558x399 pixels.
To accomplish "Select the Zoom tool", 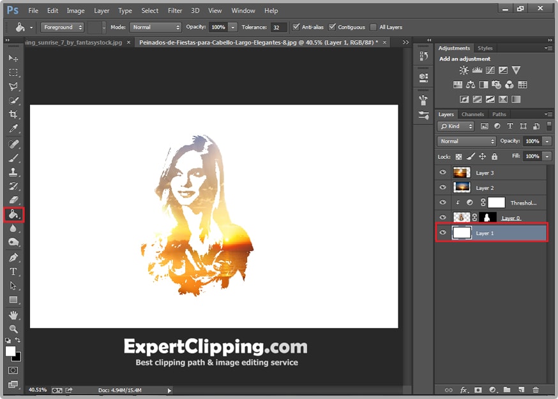I will [13, 329].
